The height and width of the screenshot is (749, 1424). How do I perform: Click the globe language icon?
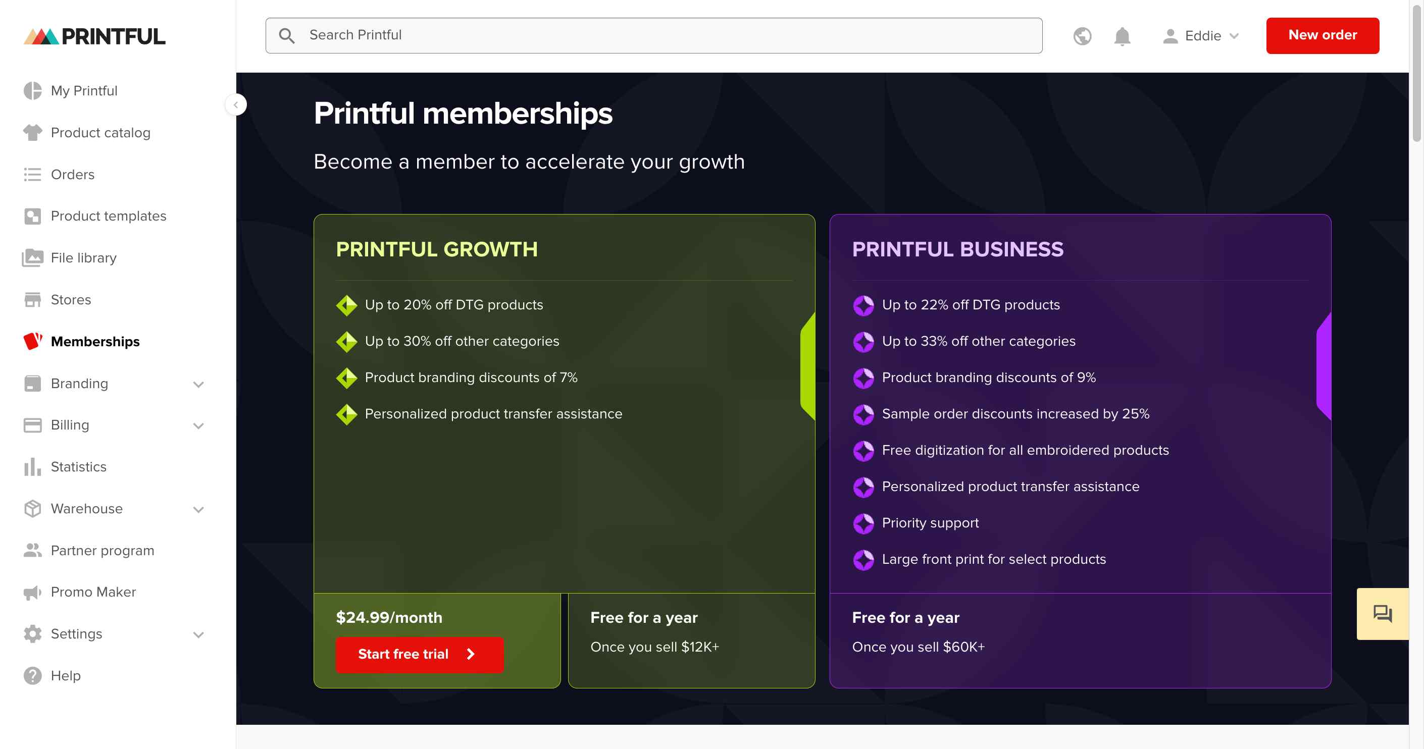(x=1082, y=36)
